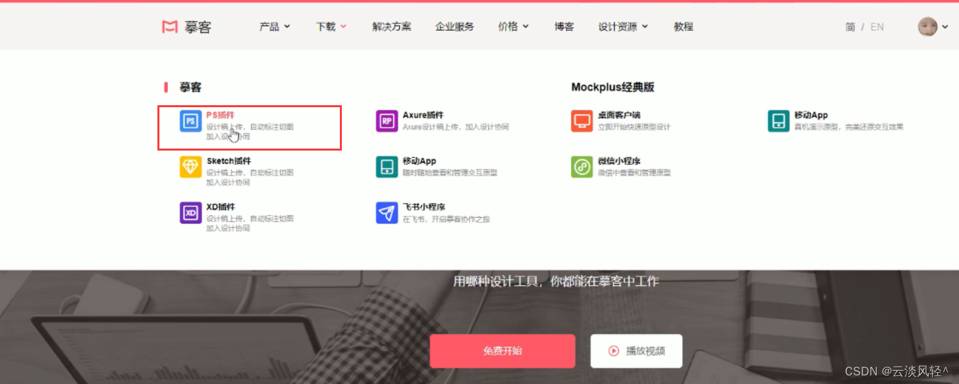The image size is (959, 384).
Task: Open the 企业服务 nav item
Action: (454, 27)
